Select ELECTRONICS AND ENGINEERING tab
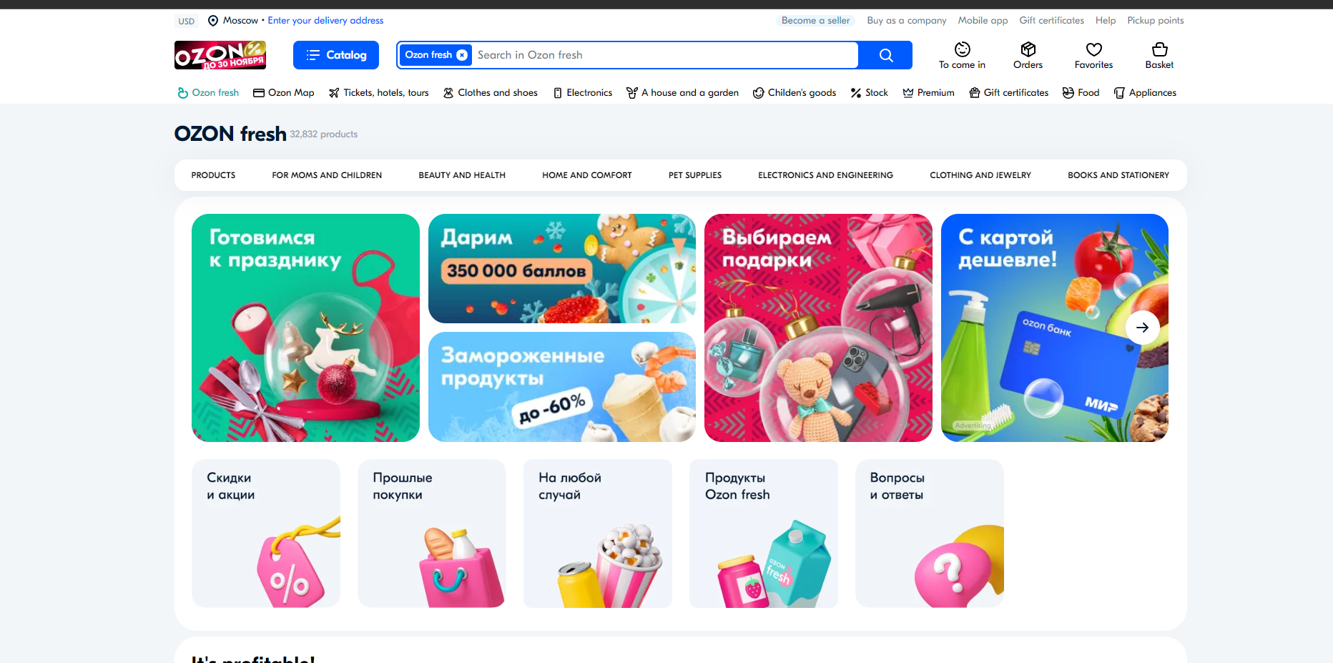Viewport: 1333px width, 663px height. (x=825, y=175)
